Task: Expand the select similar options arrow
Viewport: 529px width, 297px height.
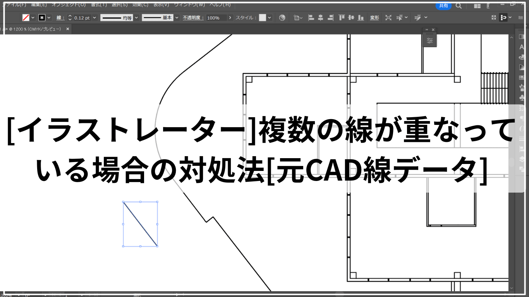Action: (x=406, y=17)
